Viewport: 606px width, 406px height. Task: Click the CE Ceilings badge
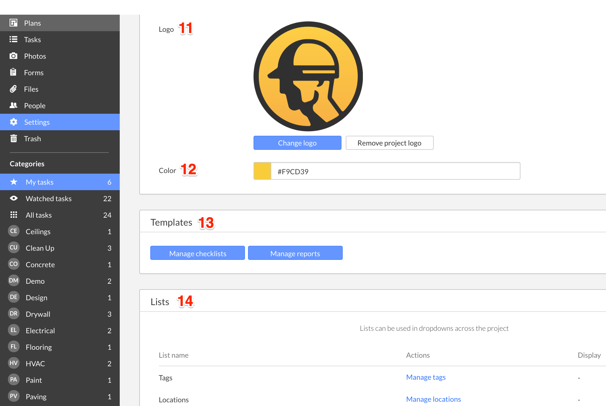(x=14, y=231)
